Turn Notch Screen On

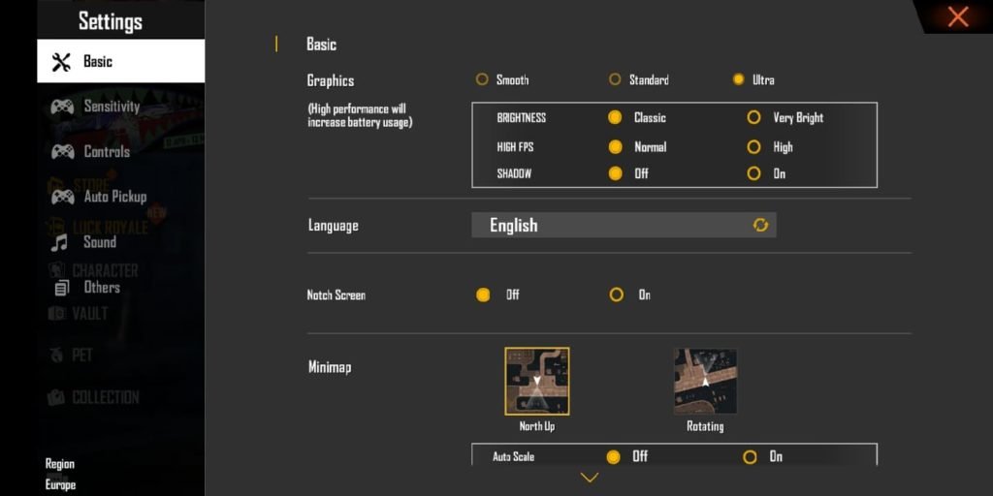(617, 294)
